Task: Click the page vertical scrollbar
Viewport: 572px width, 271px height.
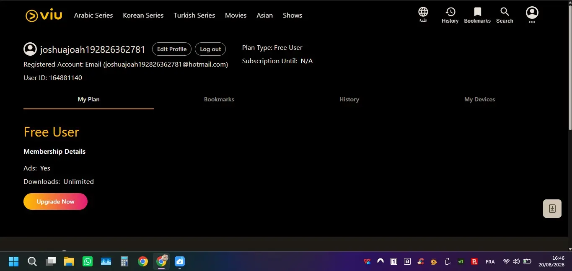Action: pos(570,67)
